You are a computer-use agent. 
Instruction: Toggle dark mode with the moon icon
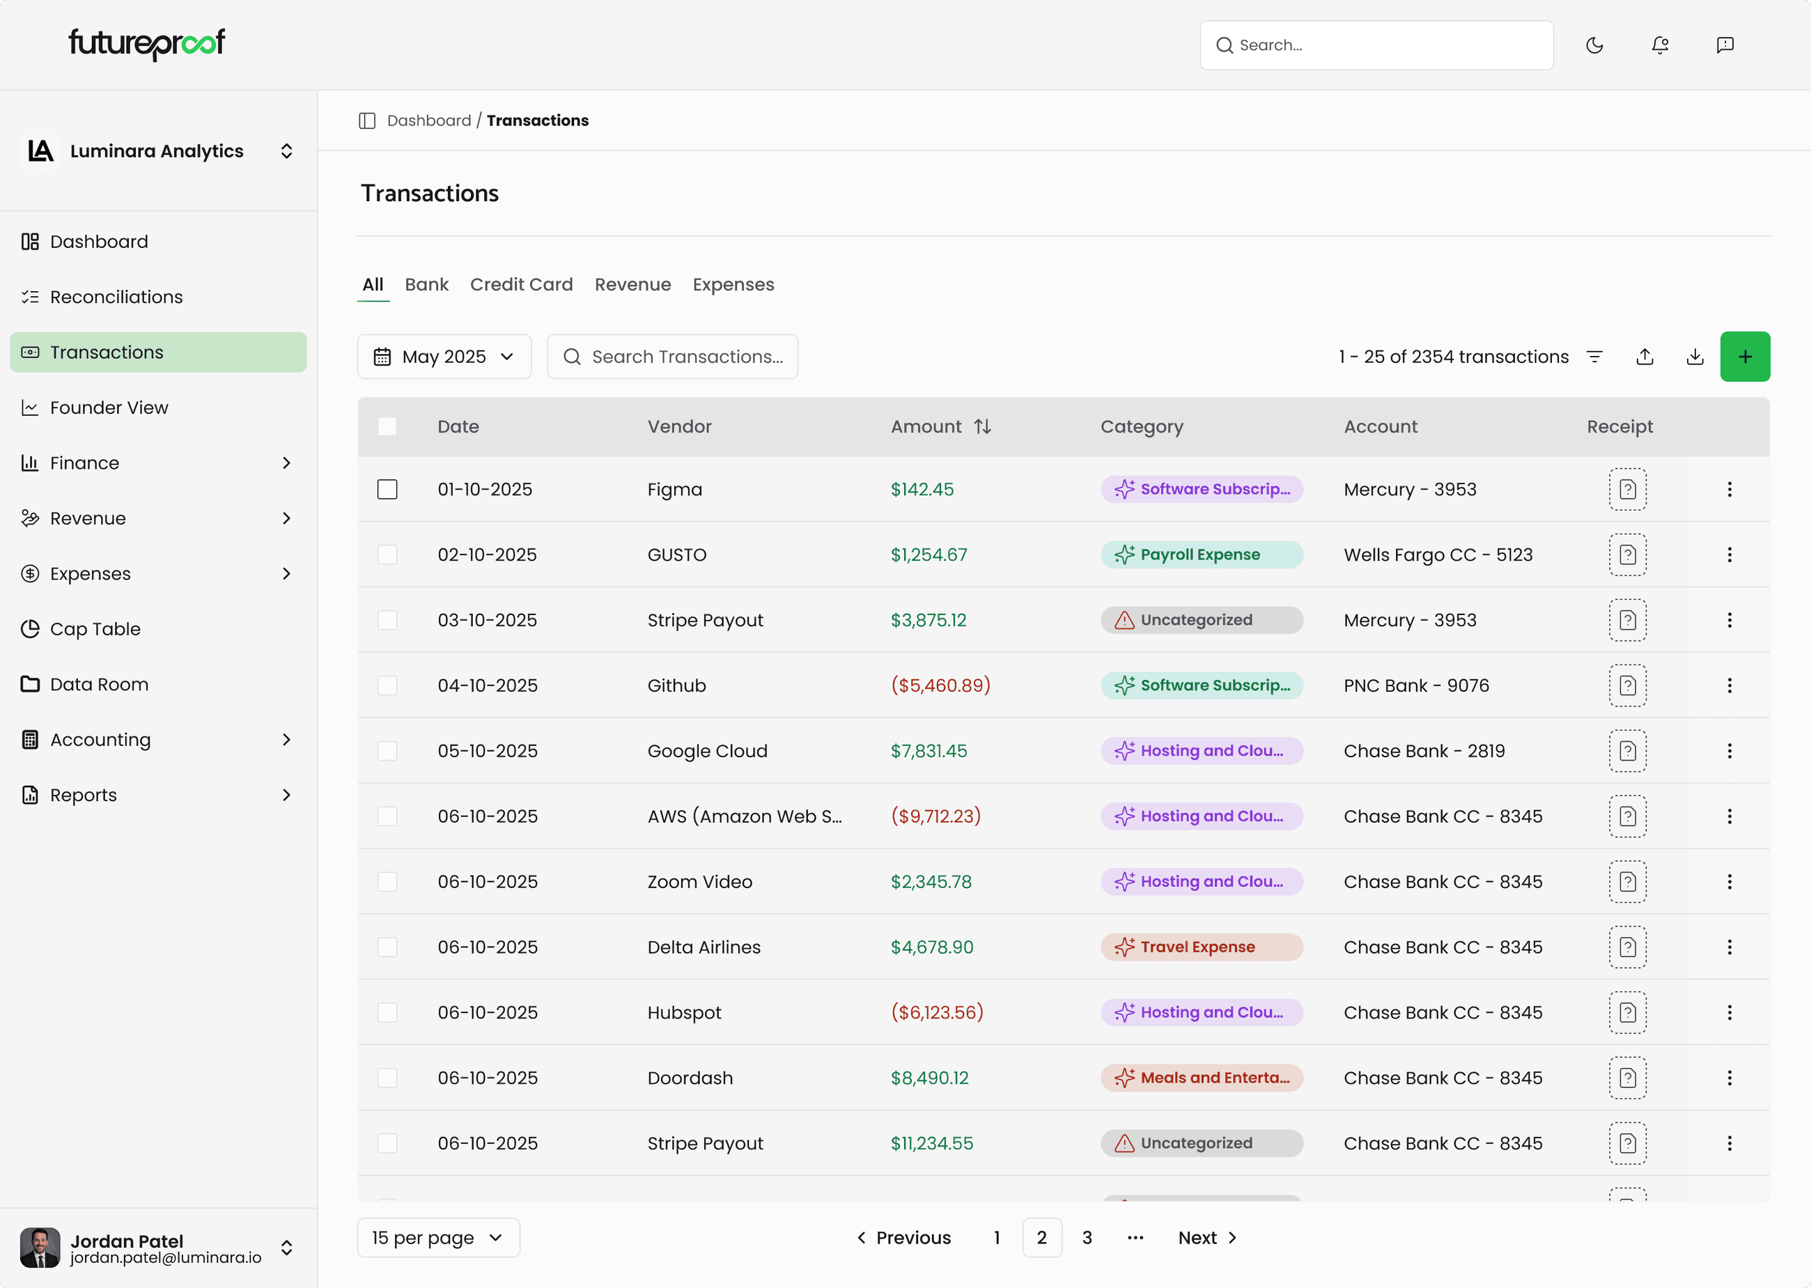(x=1595, y=45)
